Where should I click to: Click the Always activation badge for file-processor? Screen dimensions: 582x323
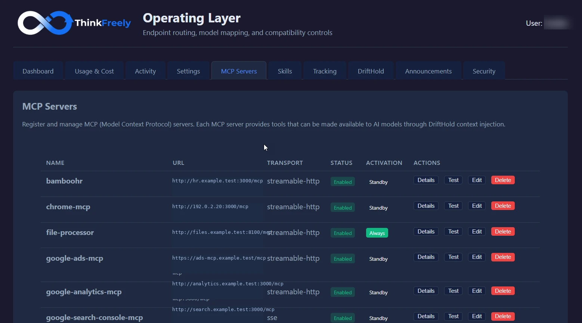click(377, 233)
